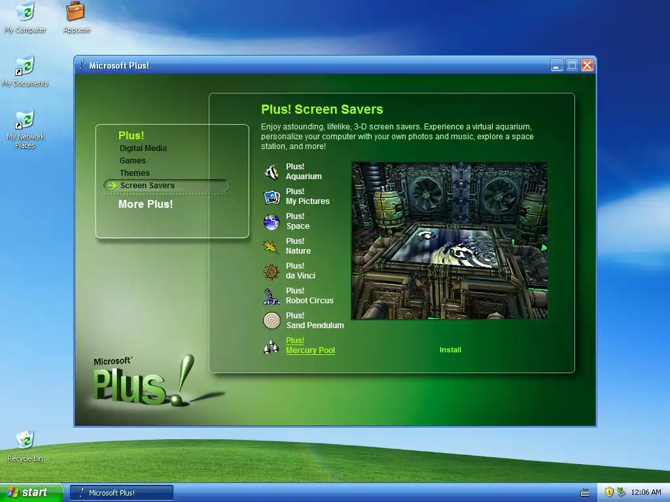
Task: Open the Plus! Aquarium link
Action: pyautogui.click(x=304, y=172)
